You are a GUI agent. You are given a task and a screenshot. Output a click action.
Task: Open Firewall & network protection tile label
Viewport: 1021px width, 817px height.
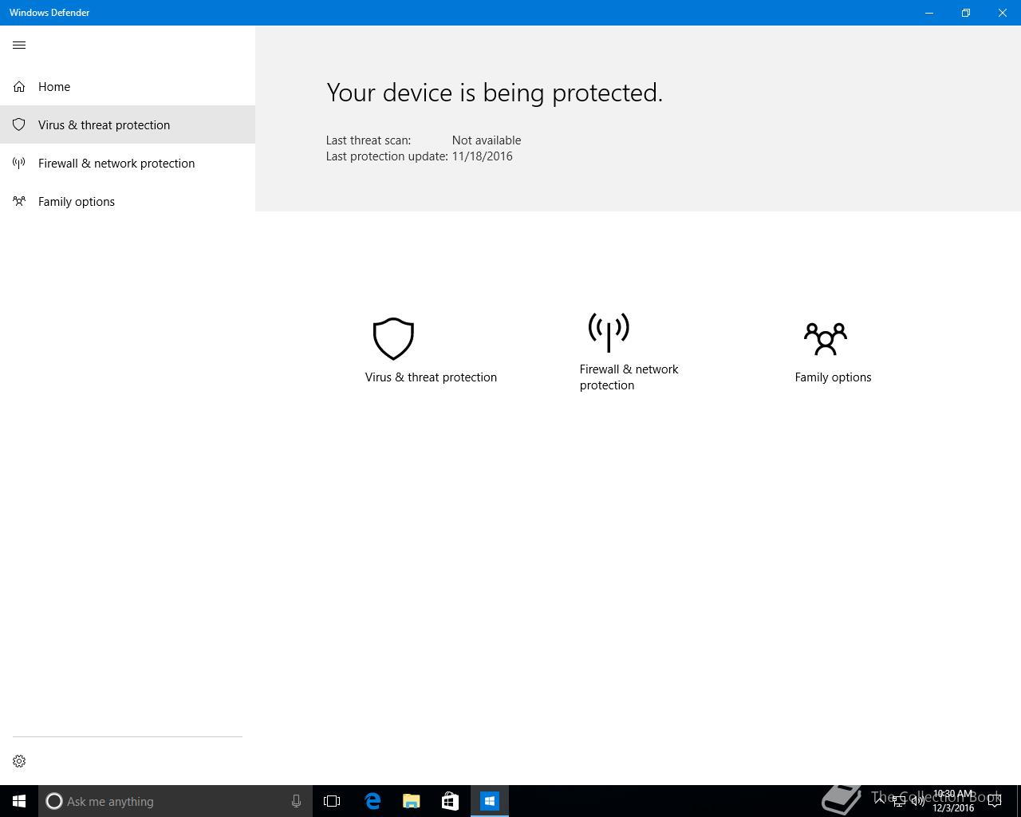629,377
